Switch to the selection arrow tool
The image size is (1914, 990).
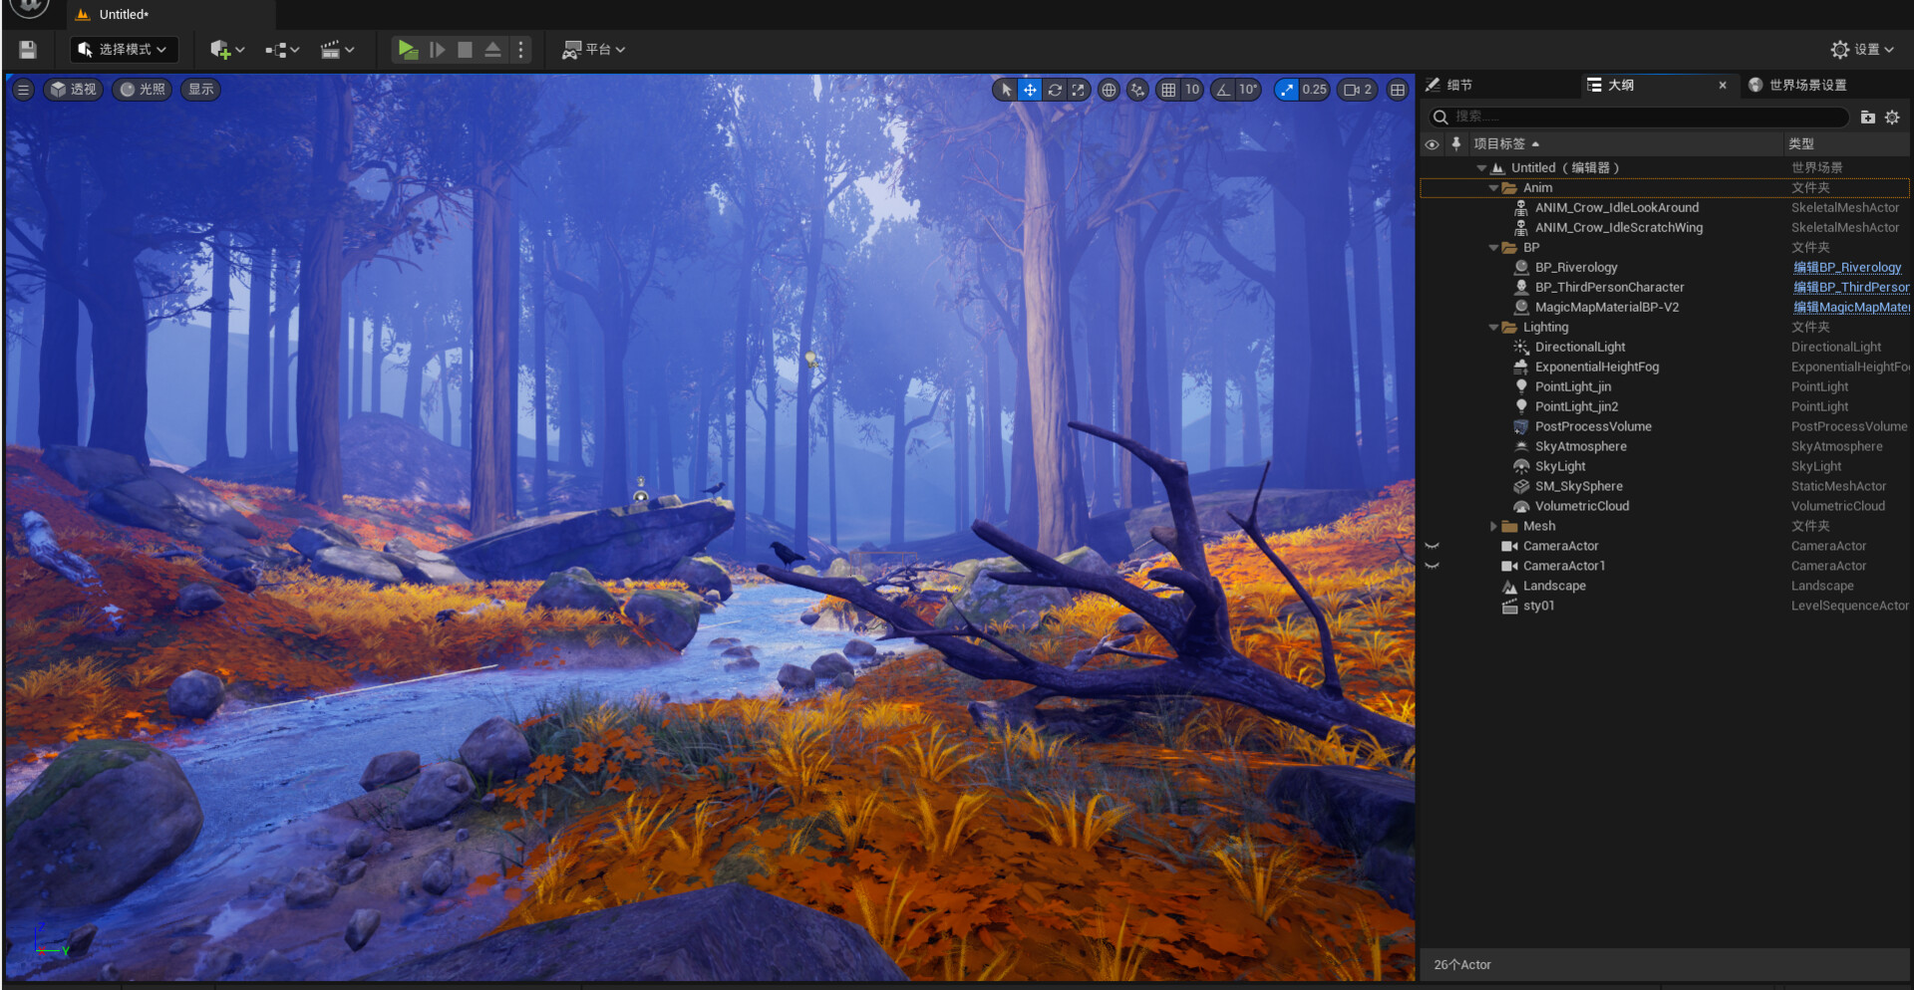[x=1005, y=90]
